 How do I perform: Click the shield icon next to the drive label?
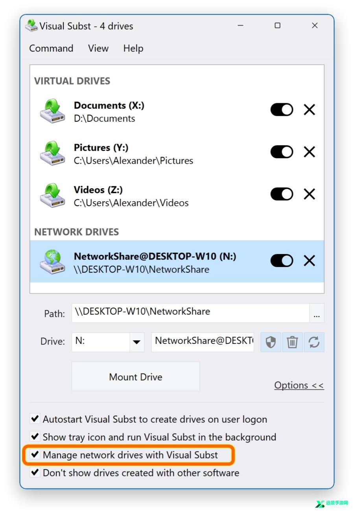click(x=270, y=342)
